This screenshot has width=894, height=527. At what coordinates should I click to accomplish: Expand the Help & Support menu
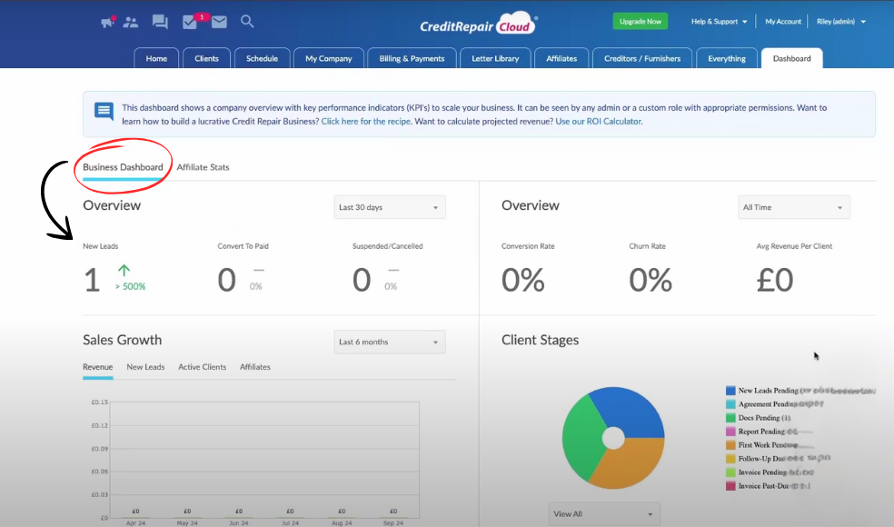[x=719, y=22]
